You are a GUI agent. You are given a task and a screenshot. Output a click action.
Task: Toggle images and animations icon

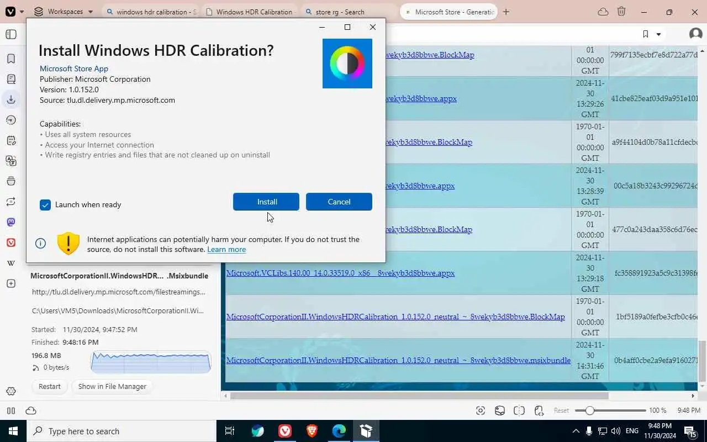coord(500,411)
